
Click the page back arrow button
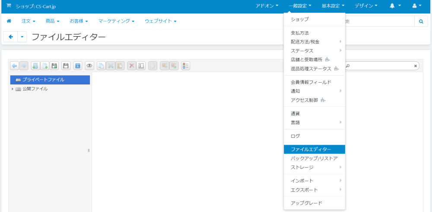pos(11,37)
